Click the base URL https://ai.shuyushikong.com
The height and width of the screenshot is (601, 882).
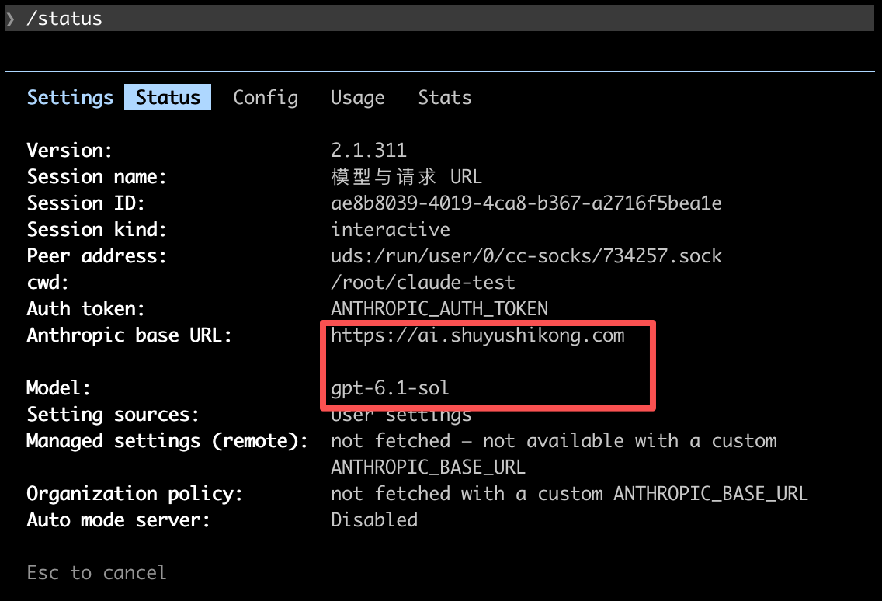477,335
